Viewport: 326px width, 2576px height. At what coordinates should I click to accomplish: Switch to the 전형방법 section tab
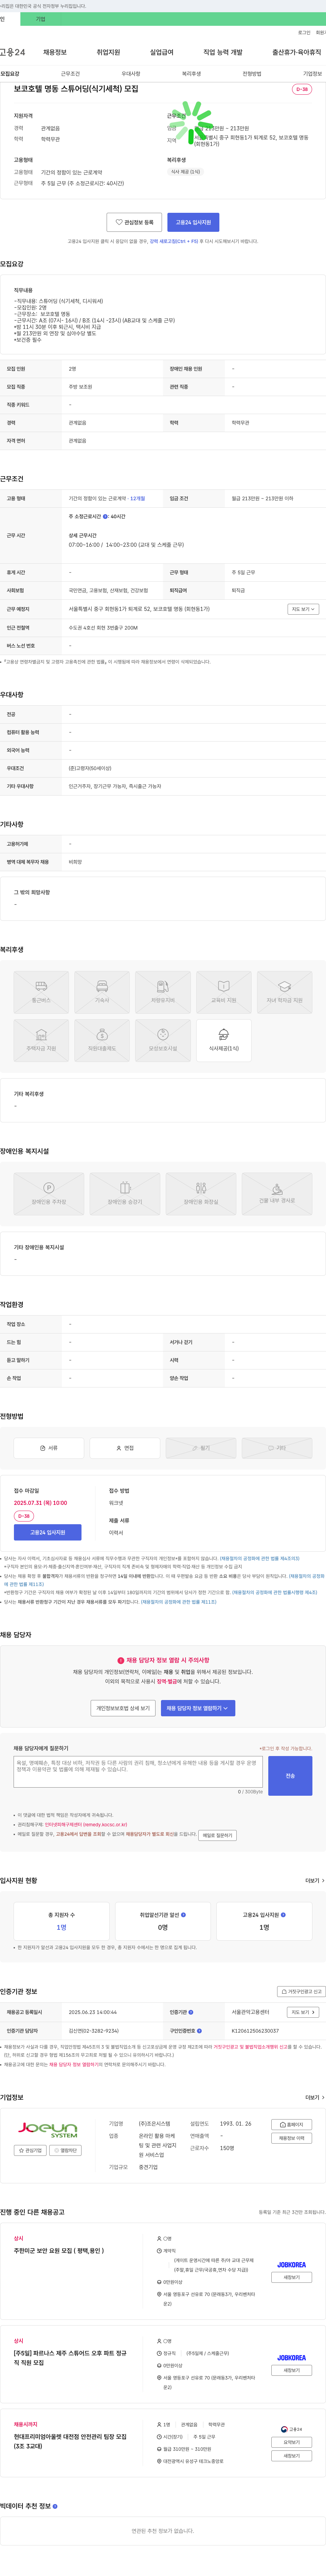tap(252, 74)
